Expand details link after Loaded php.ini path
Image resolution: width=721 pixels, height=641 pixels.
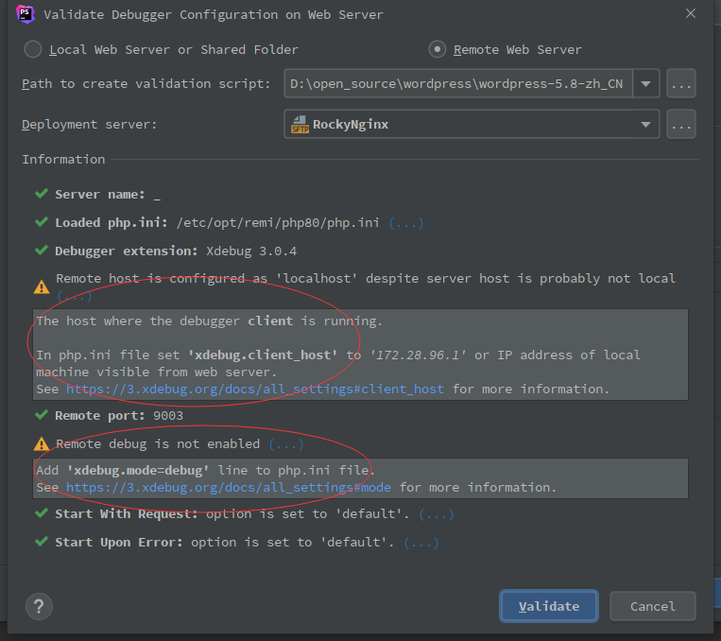[x=405, y=223]
